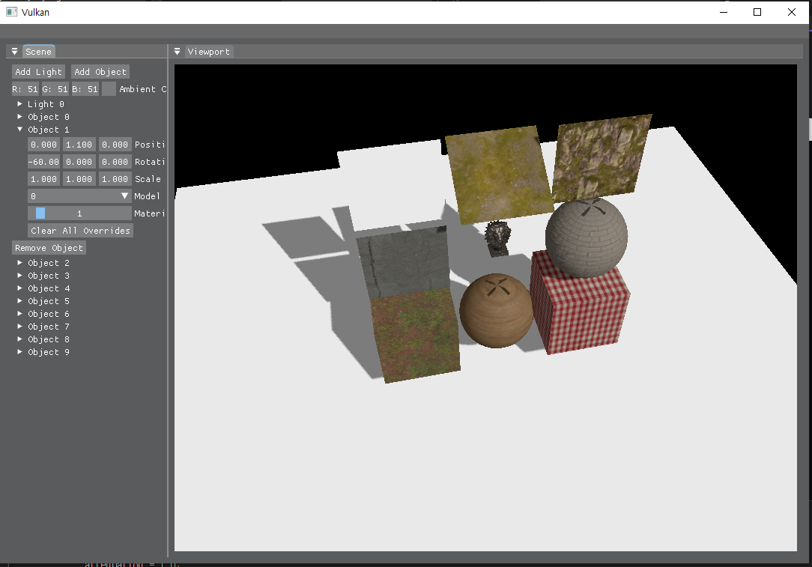812x567 pixels.
Task: Select Position Z field 0.000
Action: (115, 145)
